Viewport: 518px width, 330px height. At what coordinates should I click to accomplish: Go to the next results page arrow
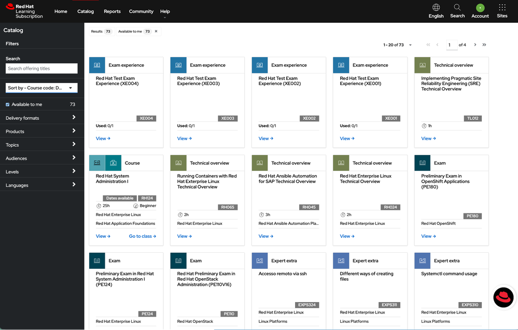[475, 45]
